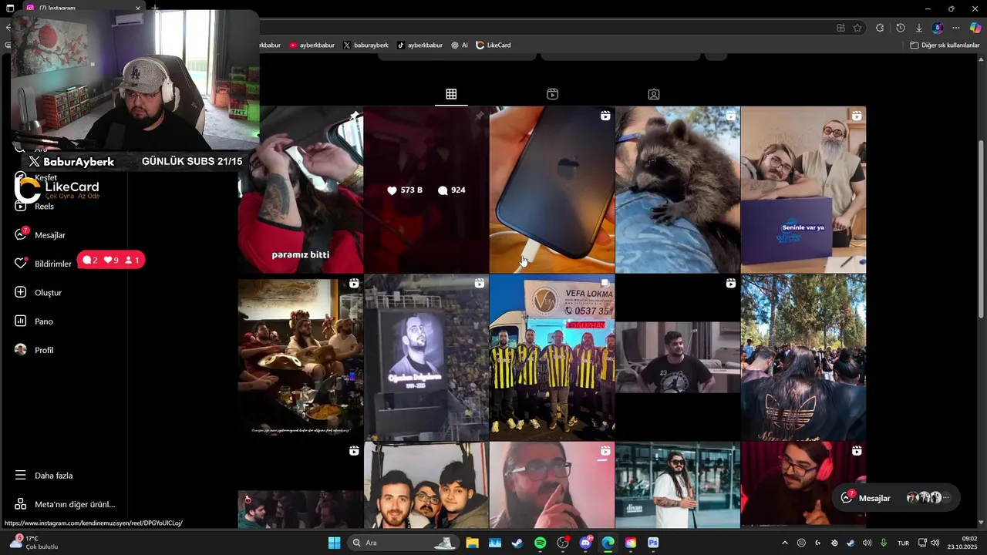Open the posts grid tab

(451, 94)
